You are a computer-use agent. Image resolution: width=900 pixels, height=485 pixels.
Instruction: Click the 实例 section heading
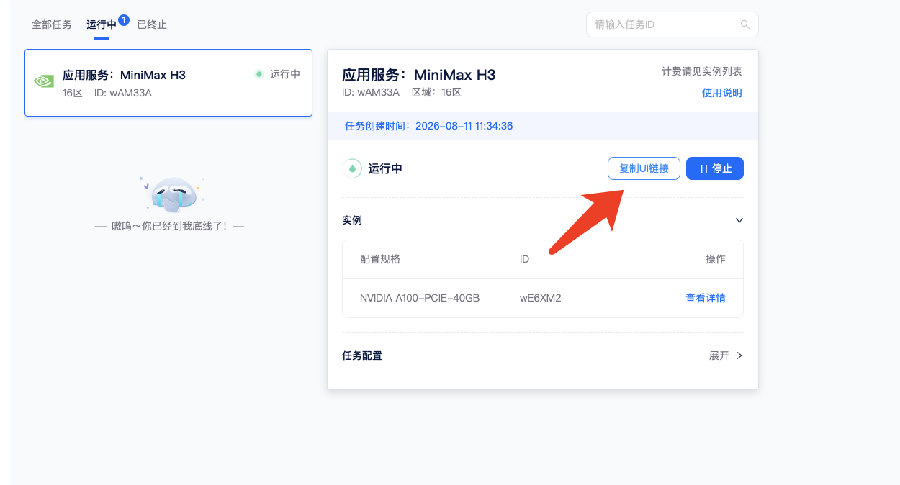coord(352,220)
